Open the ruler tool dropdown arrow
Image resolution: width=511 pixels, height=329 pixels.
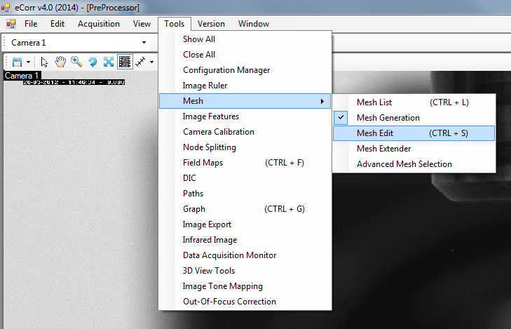pyautogui.click(x=152, y=62)
